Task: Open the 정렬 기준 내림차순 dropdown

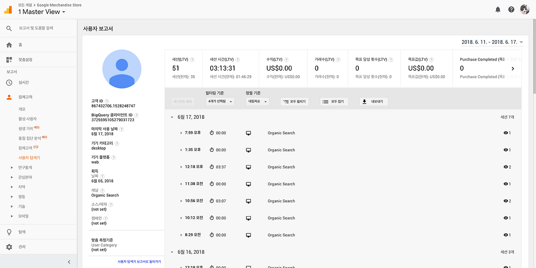Action: pyautogui.click(x=257, y=101)
